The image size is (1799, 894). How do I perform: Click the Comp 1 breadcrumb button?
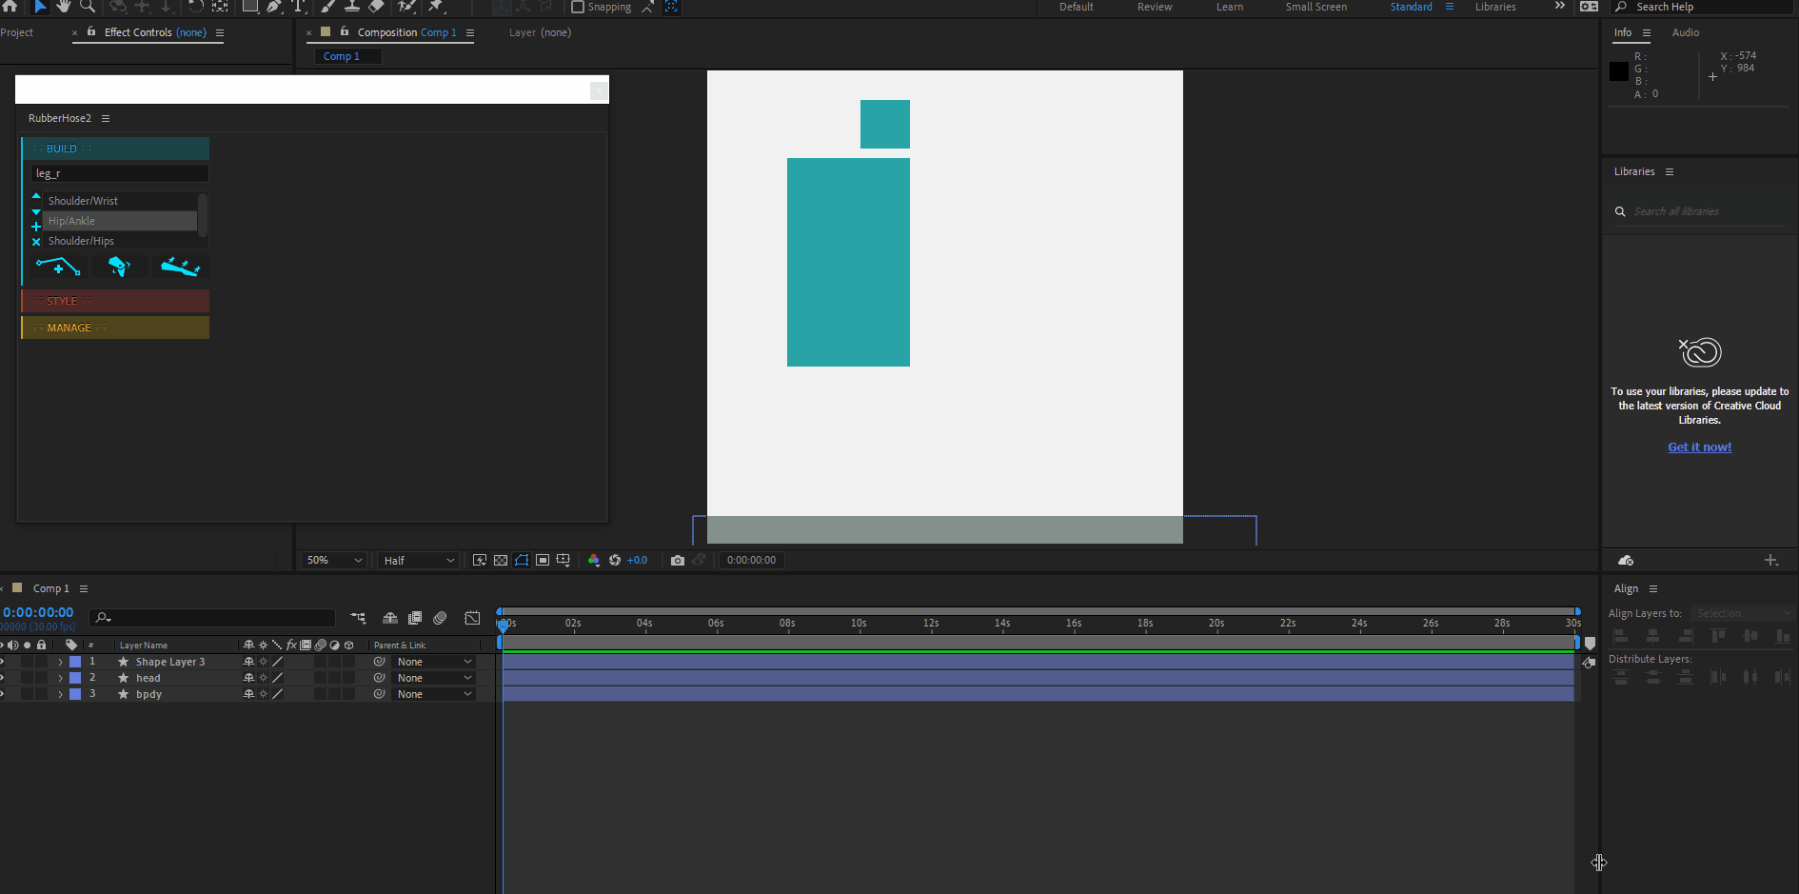348,56
